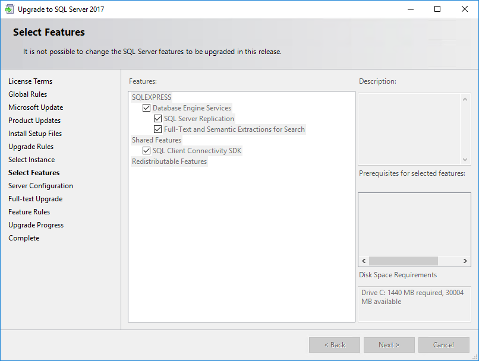
Task: Go to License Terms step
Action: pyautogui.click(x=30, y=81)
